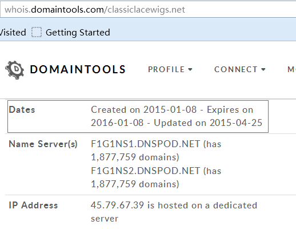Click the DomainTools gear logo icon
The image size is (296, 229).
[15, 70]
